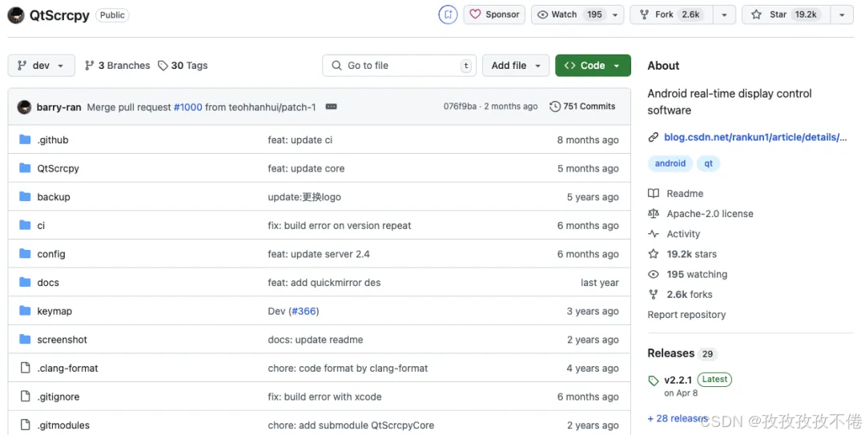Open the Star lists dropdown arrow
Screen dimensions: 865x435
[842, 15]
